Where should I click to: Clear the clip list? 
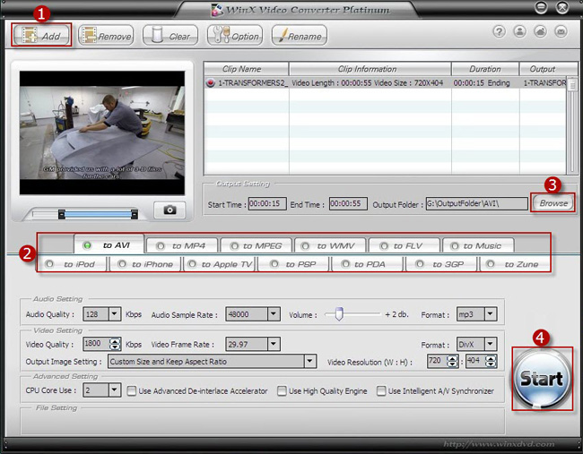170,36
